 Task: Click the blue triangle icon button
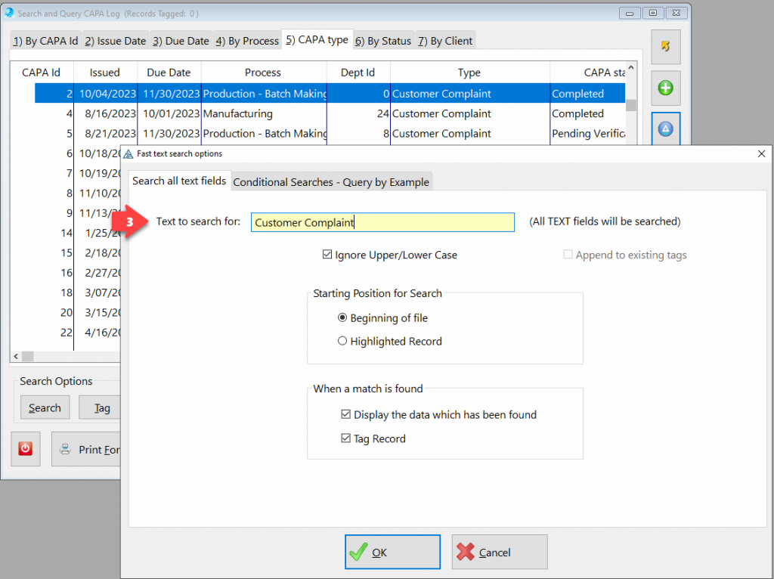[x=666, y=128]
